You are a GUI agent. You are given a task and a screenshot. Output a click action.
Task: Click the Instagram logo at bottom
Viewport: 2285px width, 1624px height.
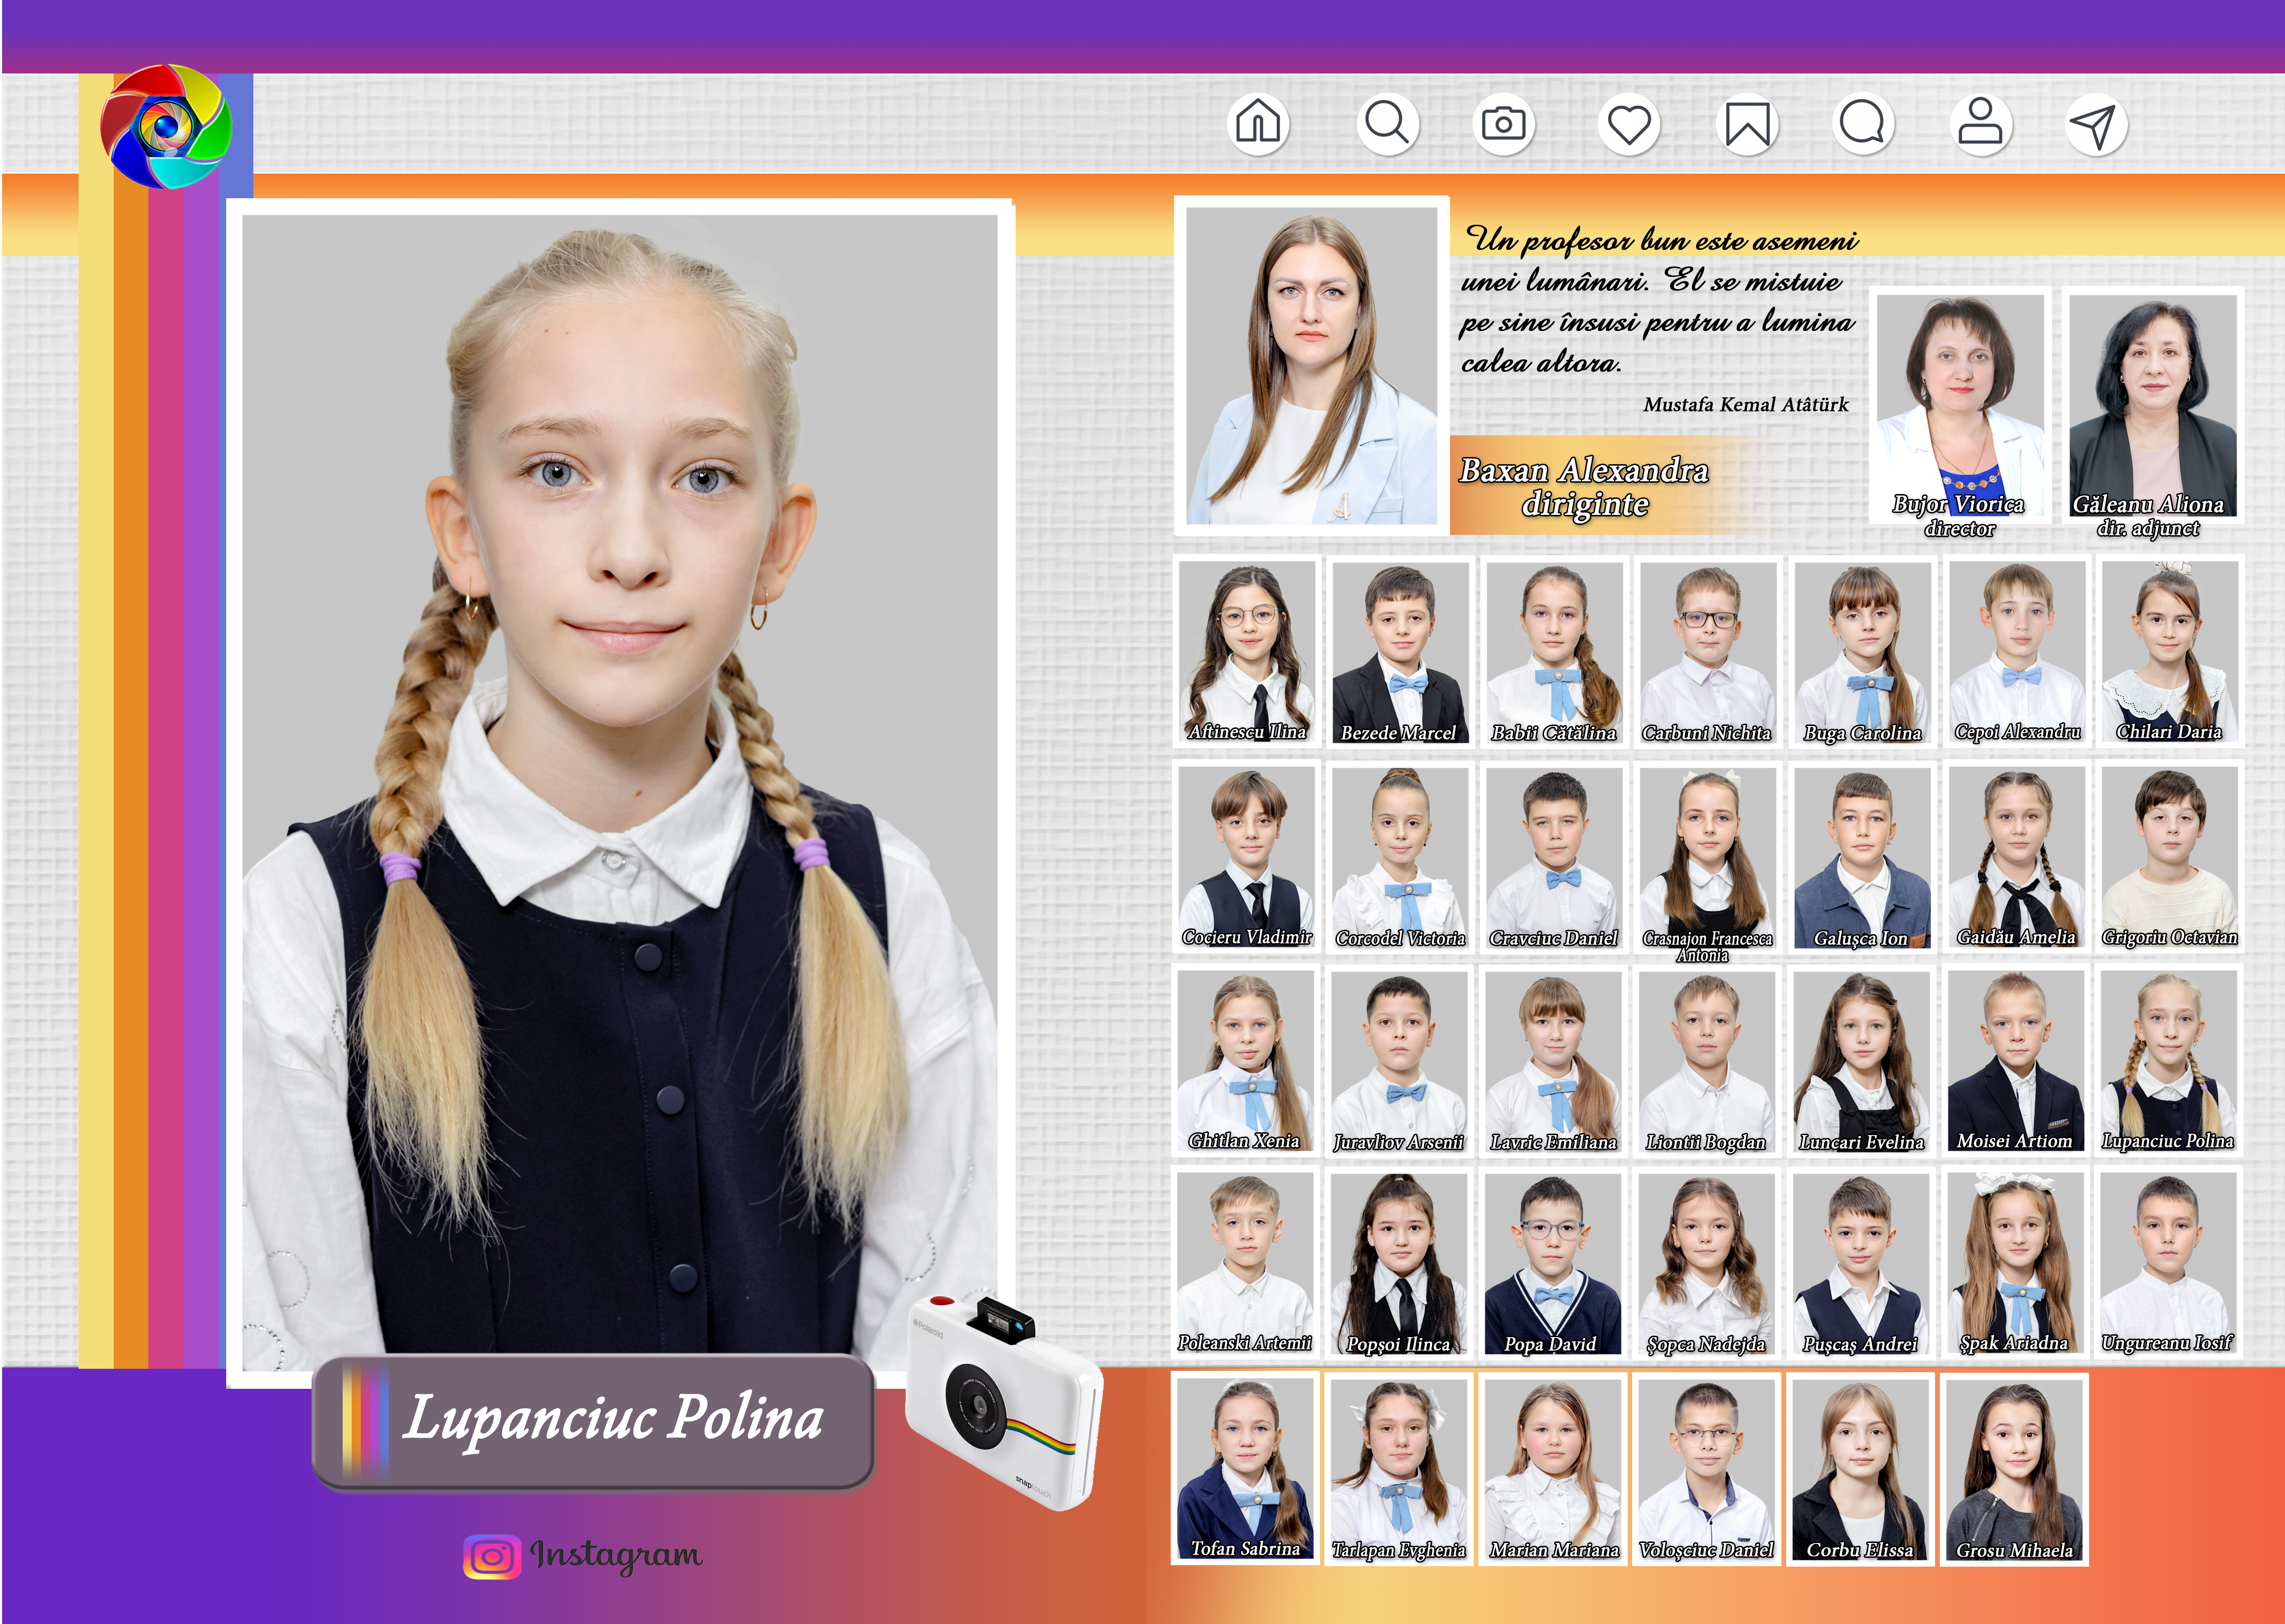[492, 1557]
